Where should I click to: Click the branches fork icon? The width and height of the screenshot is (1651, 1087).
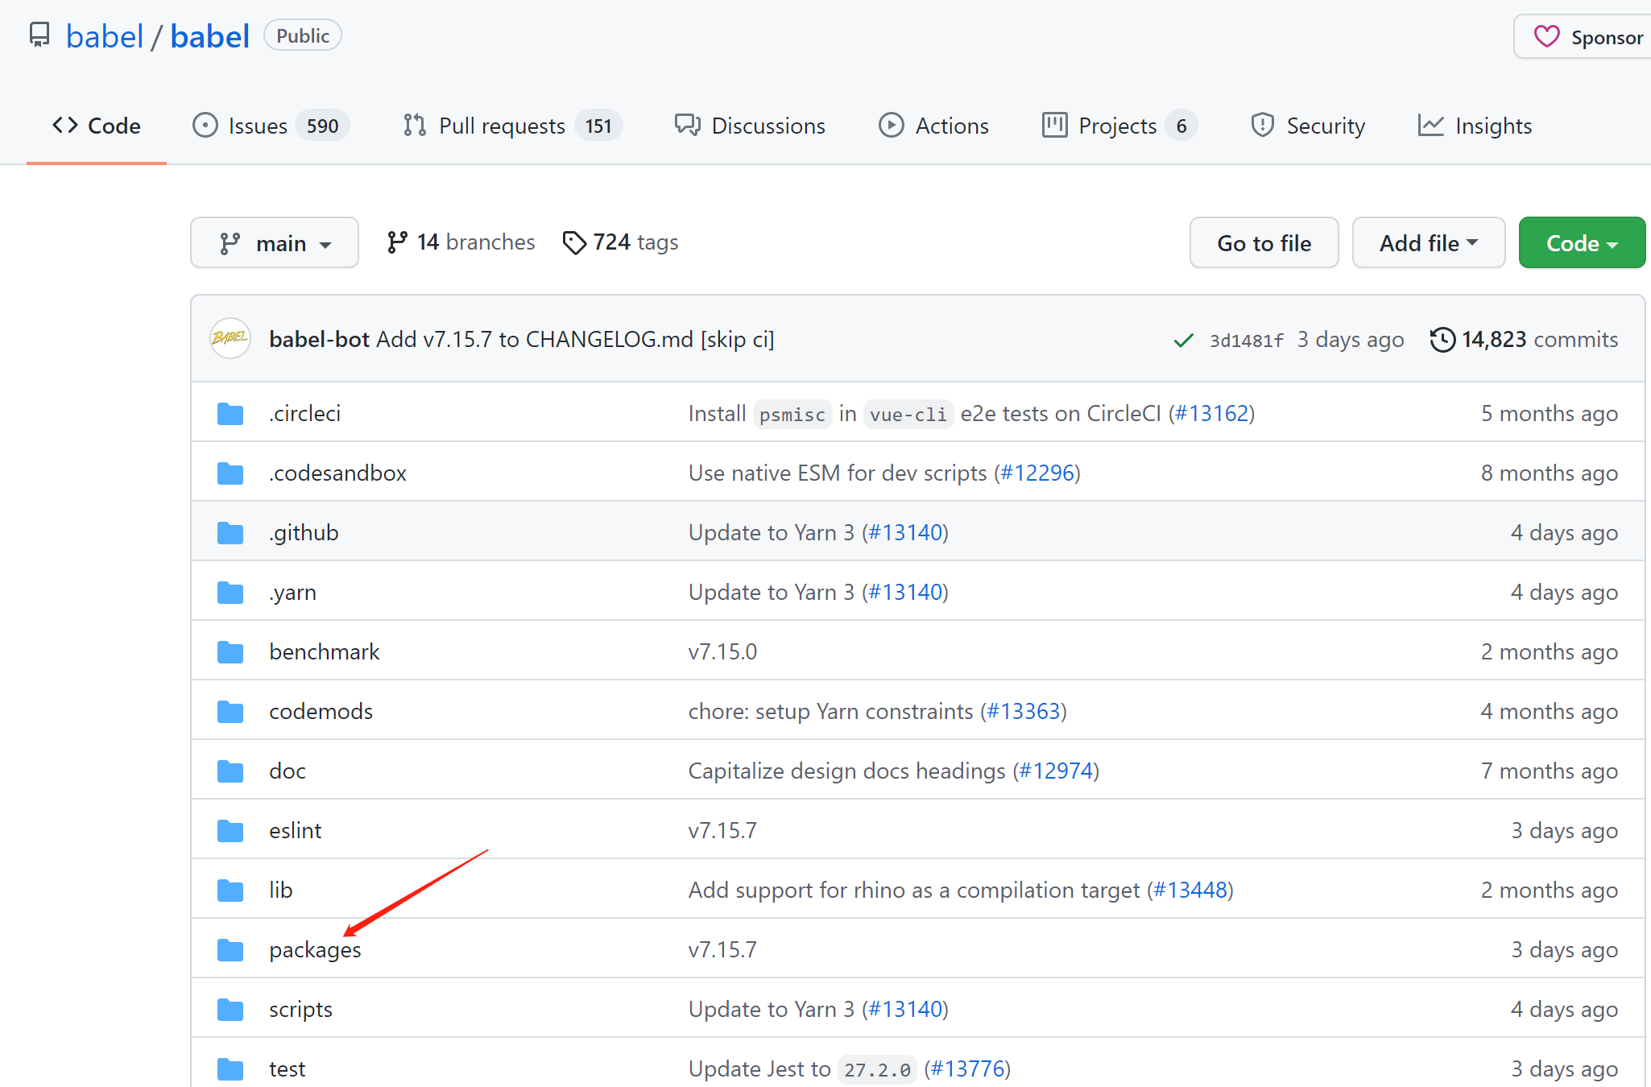(x=397, y=242)
